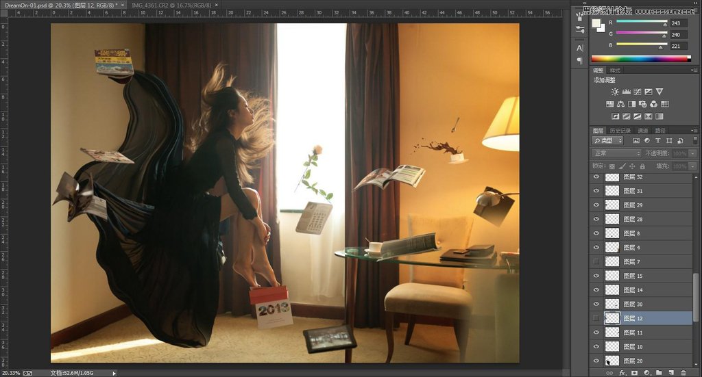Open the Layers panel flyout menu
The image size is (702, 377).
pos(694,131)
